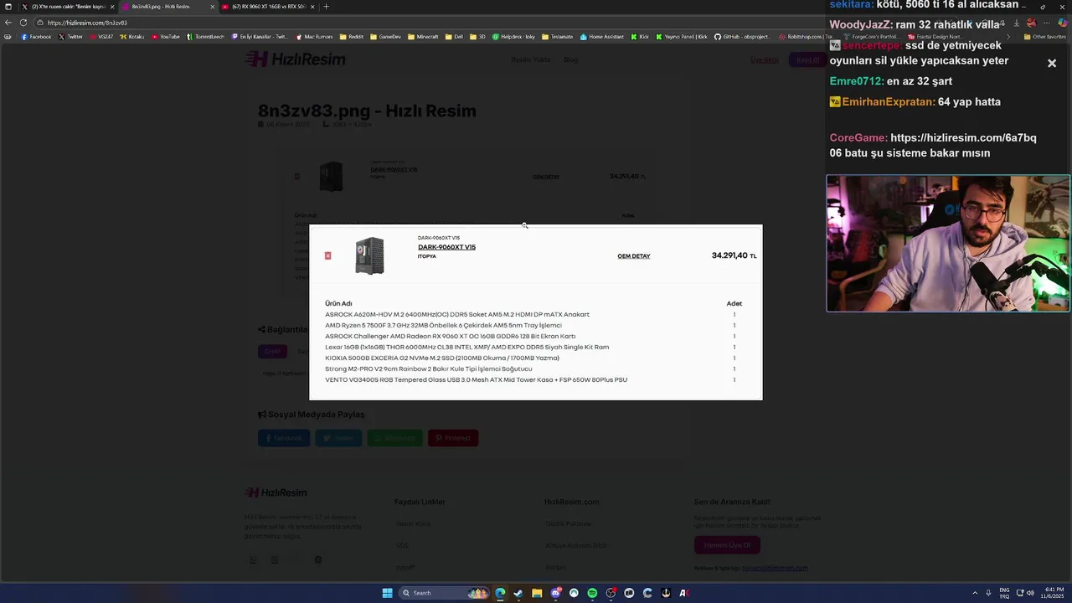Click the KIOXIA 500GB EXCERIA G2 row
1072x603 pixels.
pyautogui.click(x=442, y=358)
